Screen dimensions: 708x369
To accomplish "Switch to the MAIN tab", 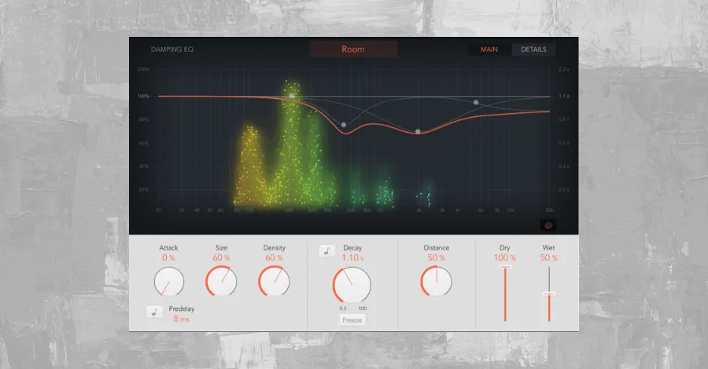I will pyautogui.click(x=489, y=49).
